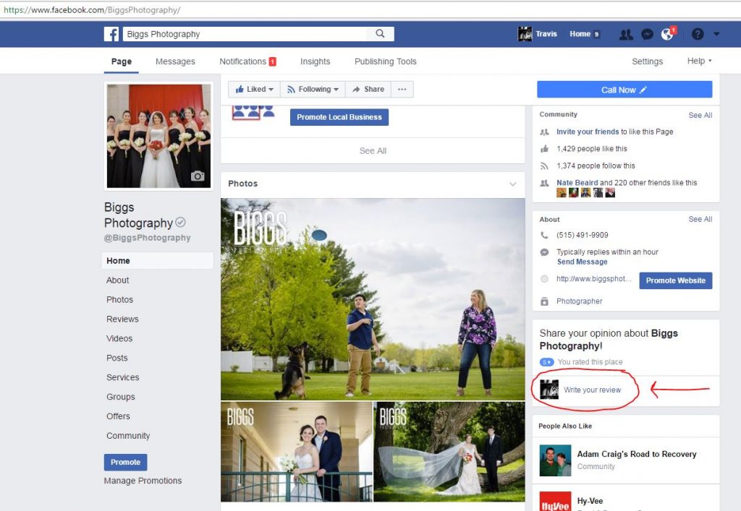Select Home in the left sidebar
The image size is (741, 511).
click(x=157, y=260)
